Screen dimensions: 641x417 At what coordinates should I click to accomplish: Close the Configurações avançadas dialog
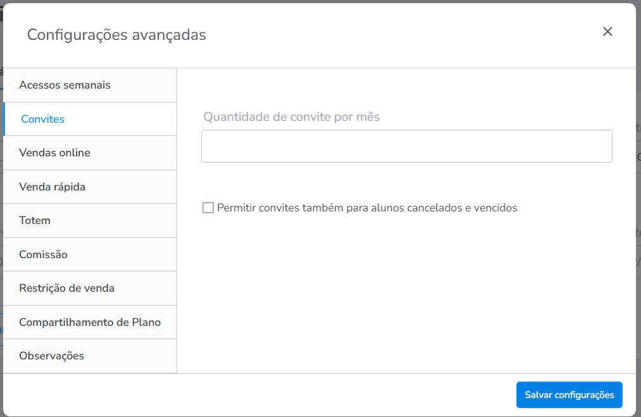tap(607, 32)
